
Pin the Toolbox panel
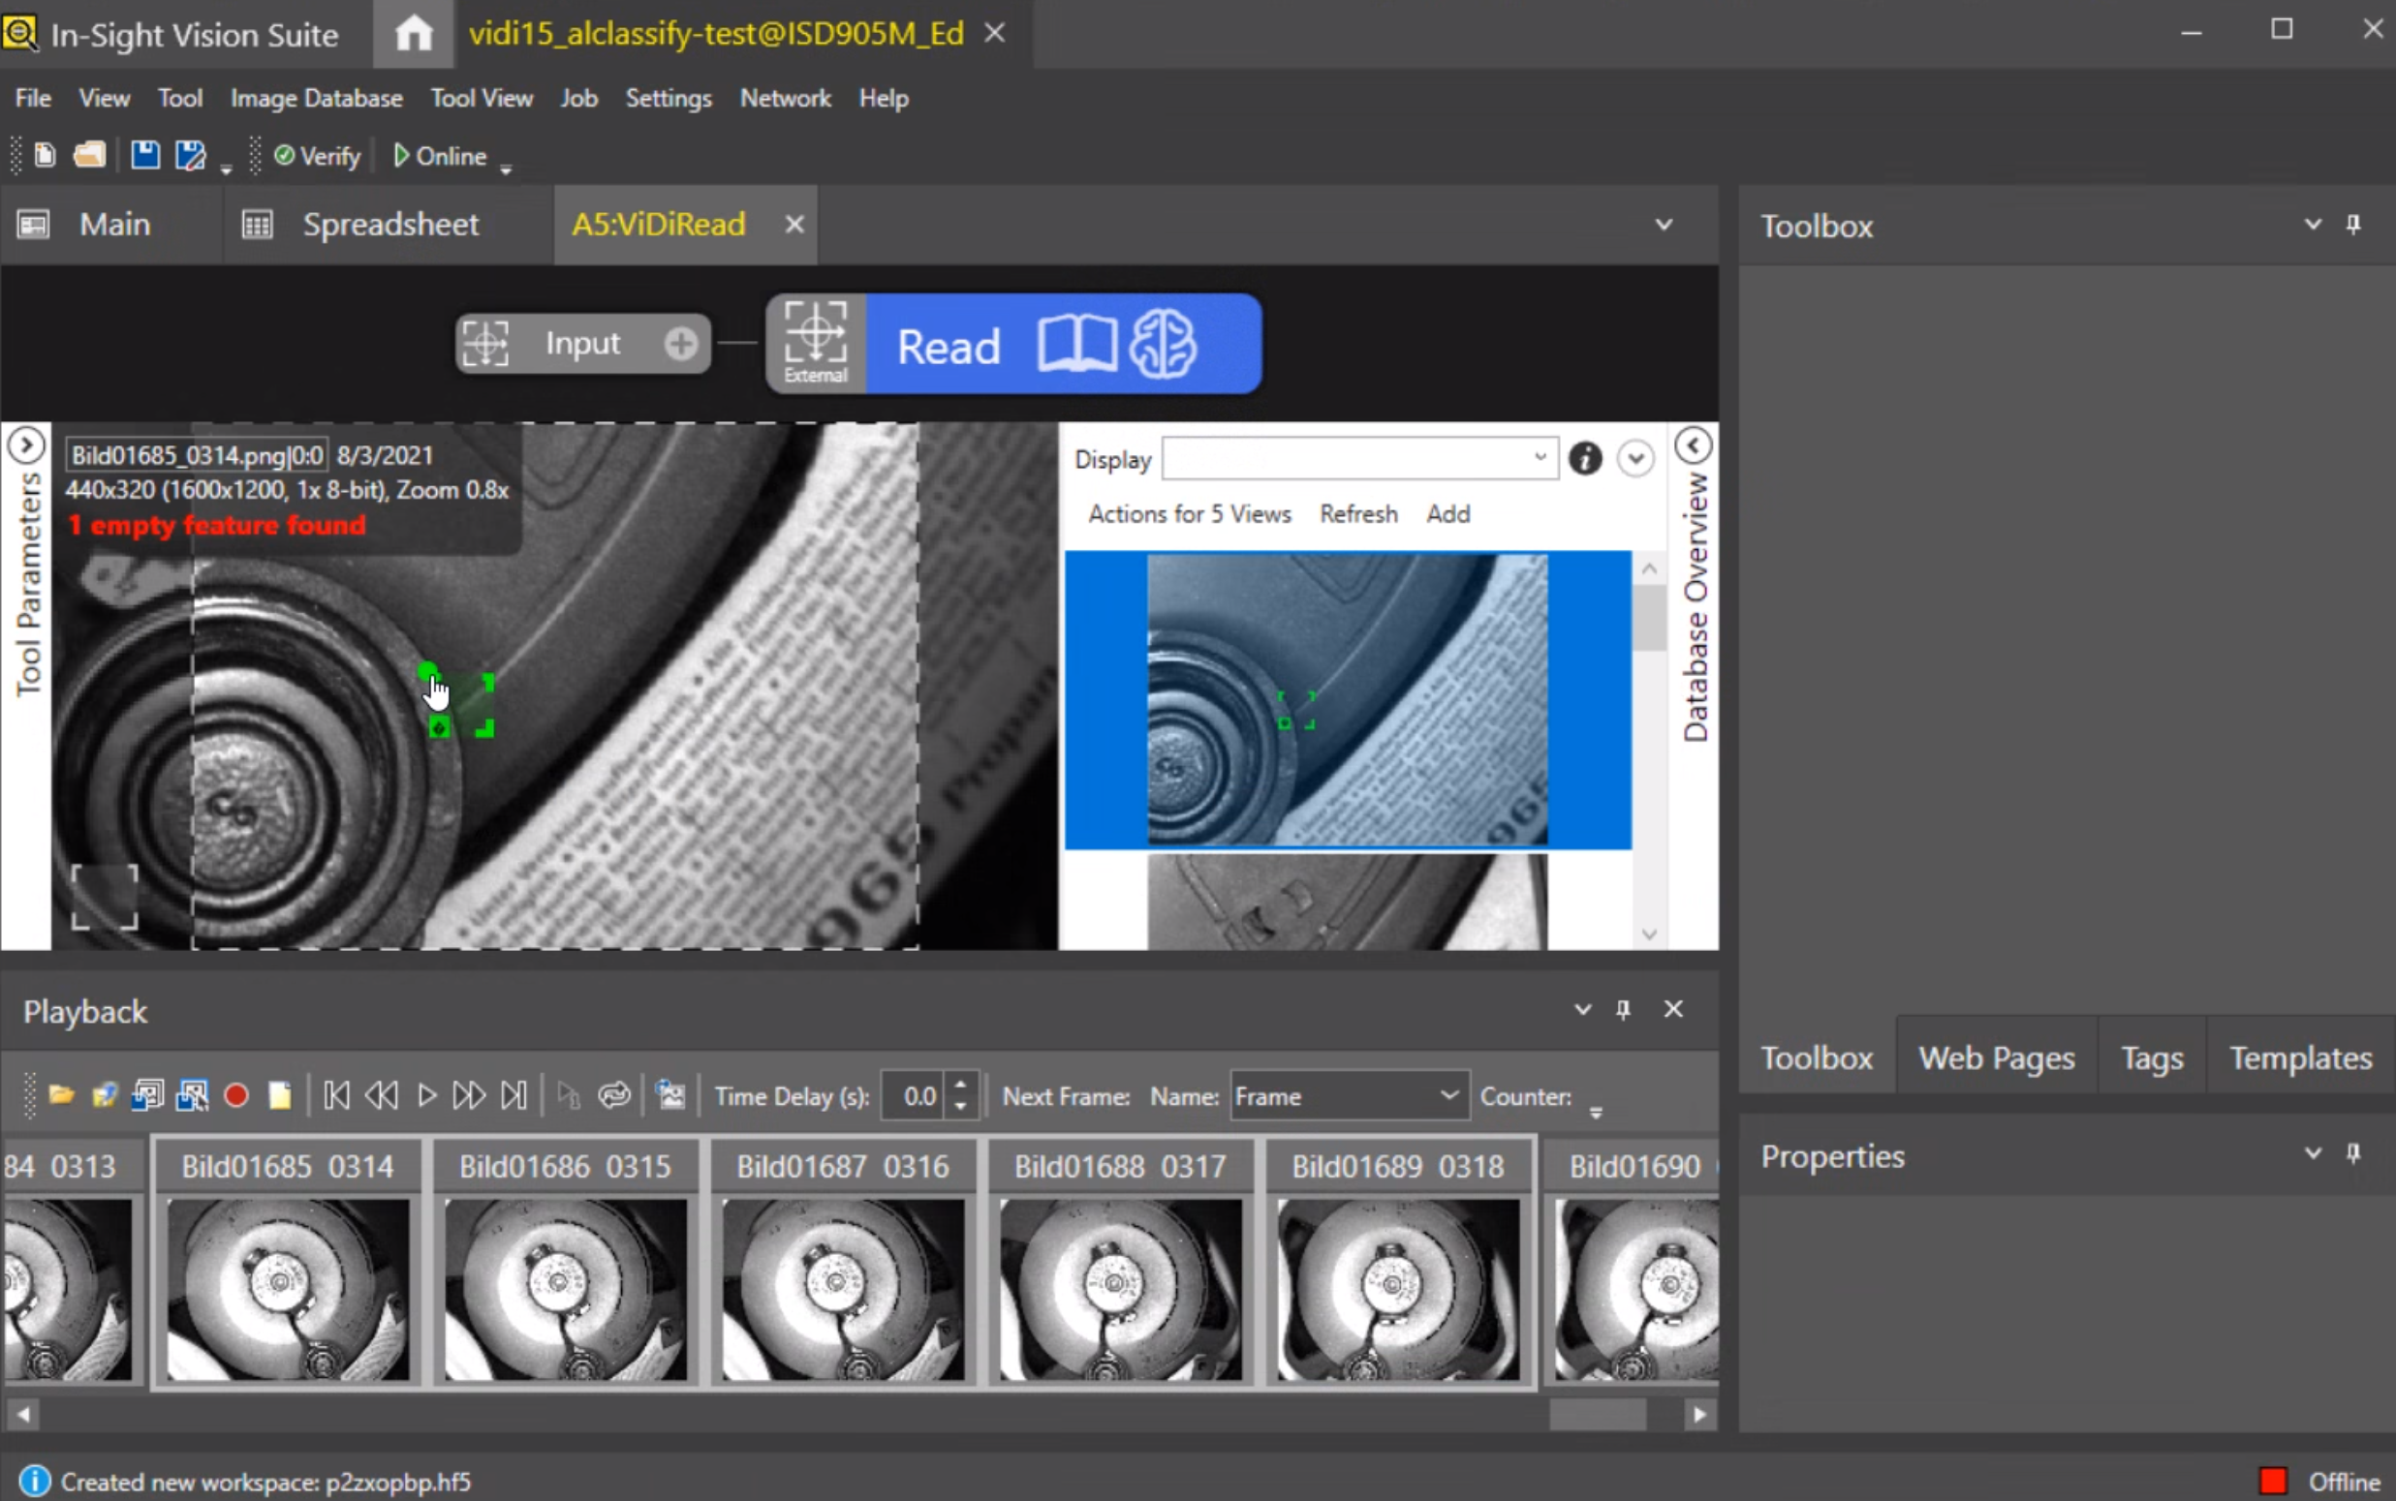2353,225
